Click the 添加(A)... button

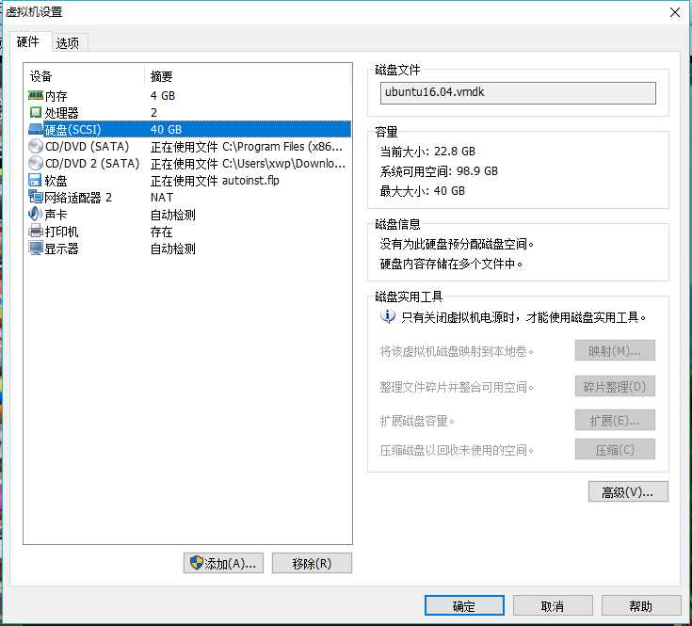pos(224,563)
